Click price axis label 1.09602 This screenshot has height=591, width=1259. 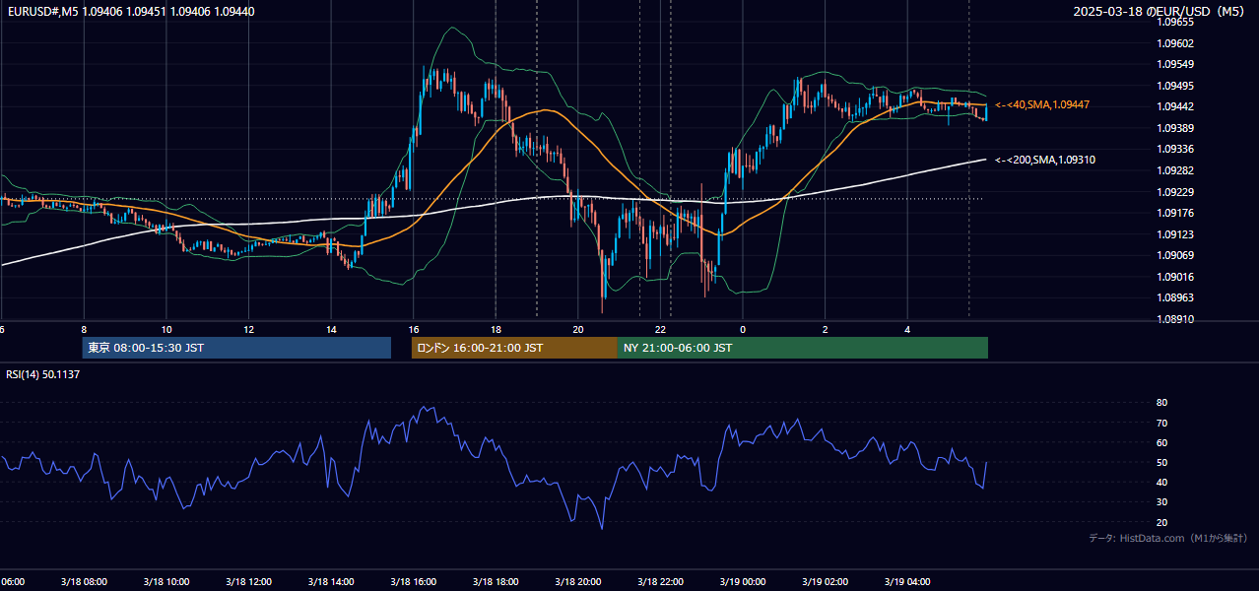[x=1175, y=43]
